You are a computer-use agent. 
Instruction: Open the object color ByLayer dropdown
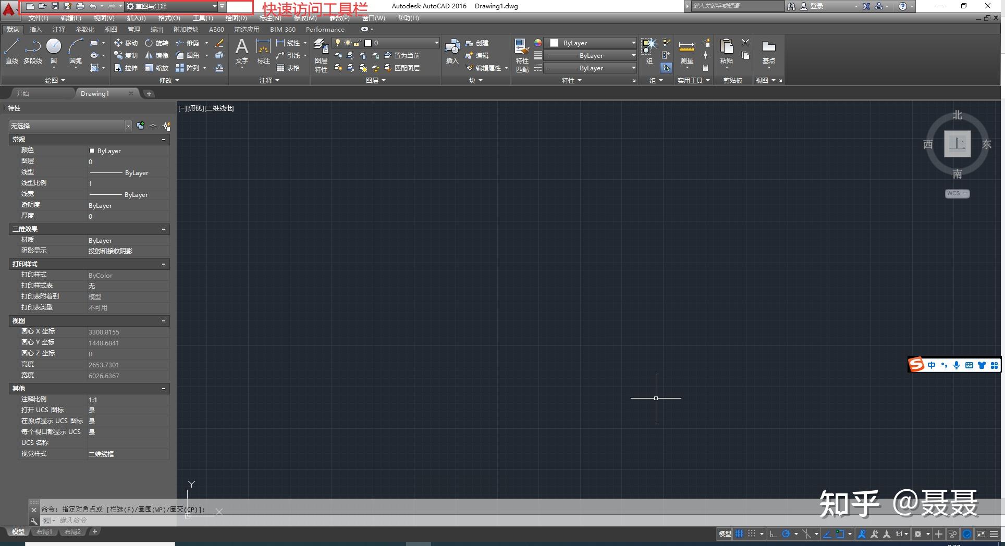click(x=590, y=43)
